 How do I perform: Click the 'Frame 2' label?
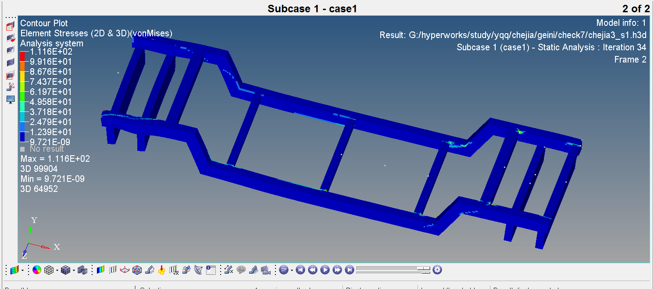click(630, 60)
